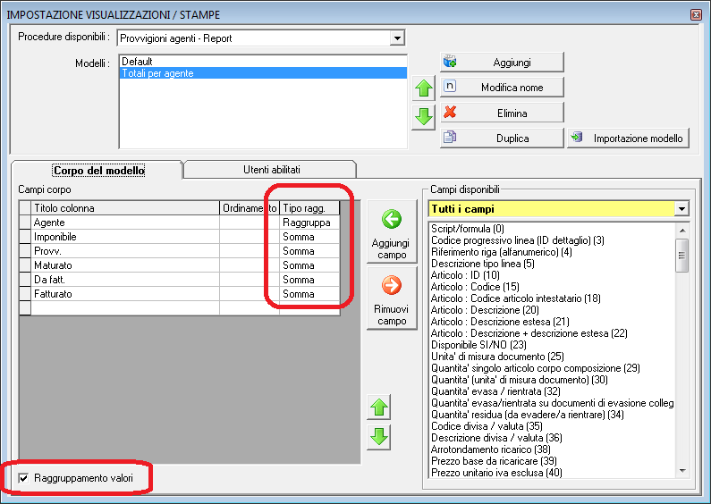This screenshot has width=711, height=504.
Task: Click the Campi disponibili scrollbar thumb
Action: pyautogui.click(x=681, y=256)
